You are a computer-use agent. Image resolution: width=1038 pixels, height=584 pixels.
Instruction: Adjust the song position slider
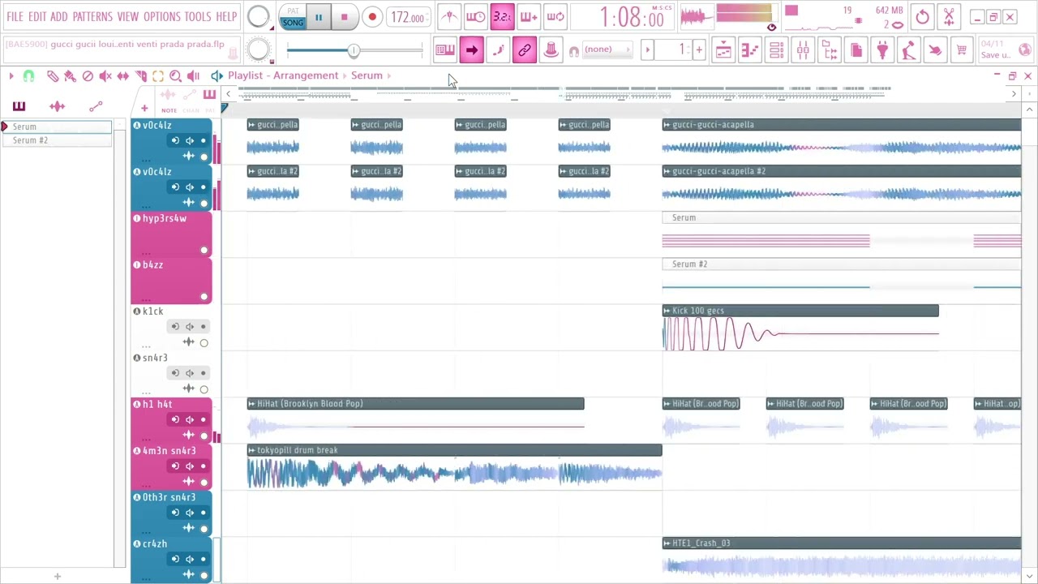tap(354, 51)
